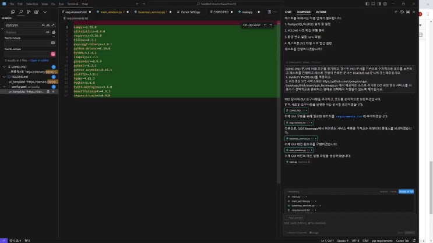Open the Explorer view icon
The image size is (433, 243).
pos(13,12)
